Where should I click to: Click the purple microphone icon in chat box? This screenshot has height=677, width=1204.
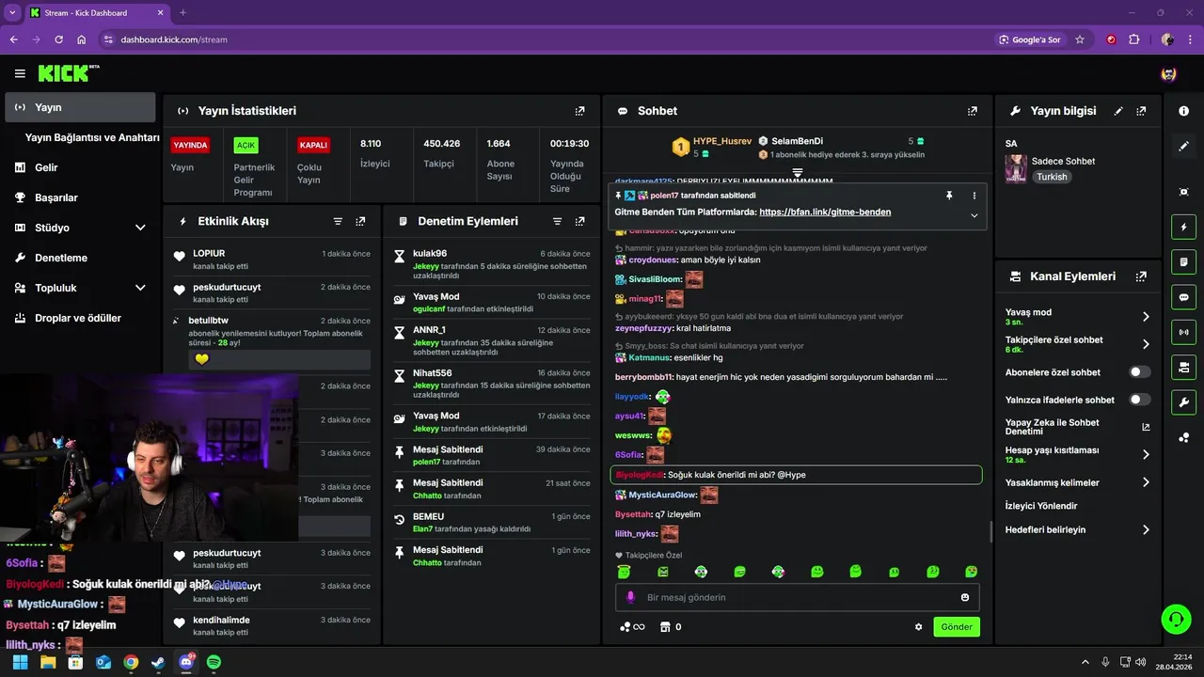click(630, 597)
